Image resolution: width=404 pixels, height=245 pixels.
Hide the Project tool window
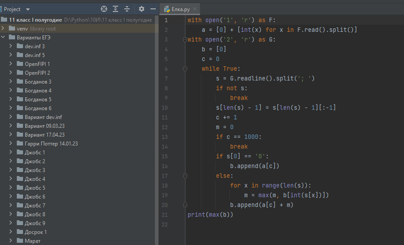point(153,9)
